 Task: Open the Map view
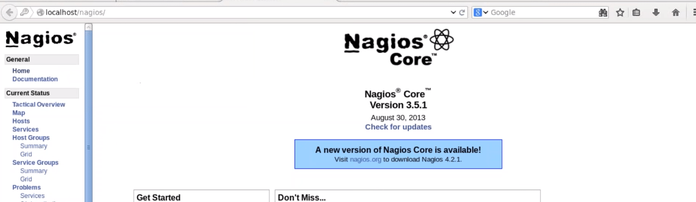click(x=19, y=113)
